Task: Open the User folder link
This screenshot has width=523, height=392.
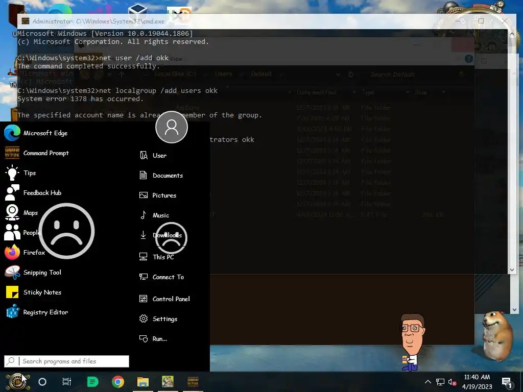Action: (x=153, y=155)
